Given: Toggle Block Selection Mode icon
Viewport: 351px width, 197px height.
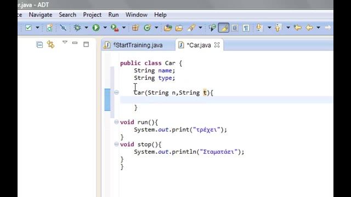Looking at the screenshot, I should point(235,28).
